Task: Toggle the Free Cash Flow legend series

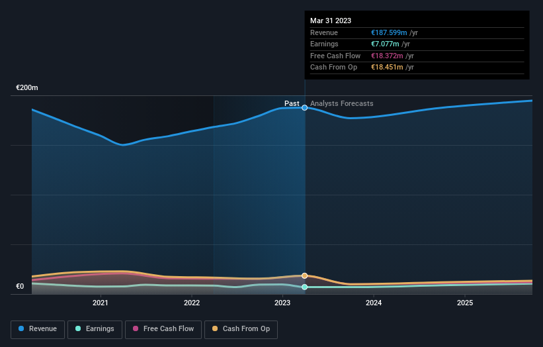Action: coord(163,329)
